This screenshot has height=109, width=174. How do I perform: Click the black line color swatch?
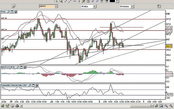pyautogui.click(x=112, y=1)
